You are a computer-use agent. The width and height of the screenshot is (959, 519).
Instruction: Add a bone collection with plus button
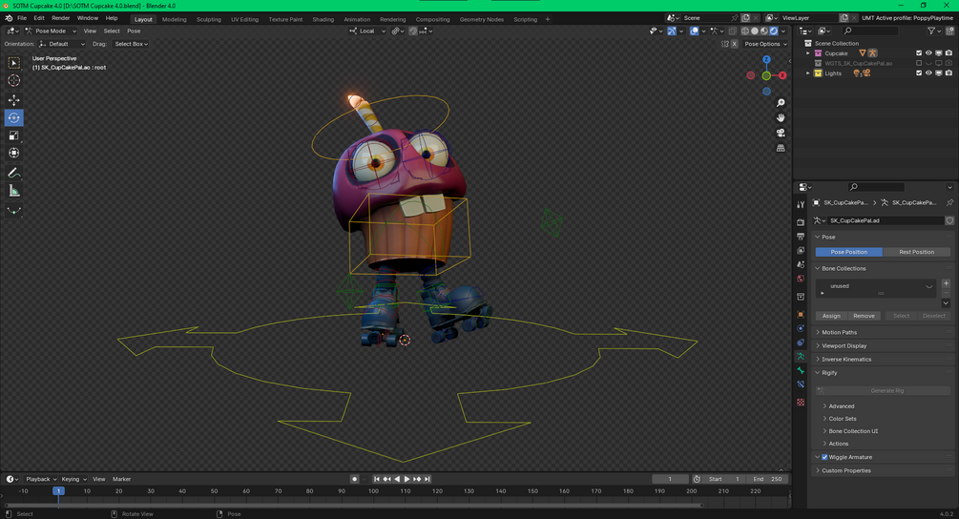946,283
